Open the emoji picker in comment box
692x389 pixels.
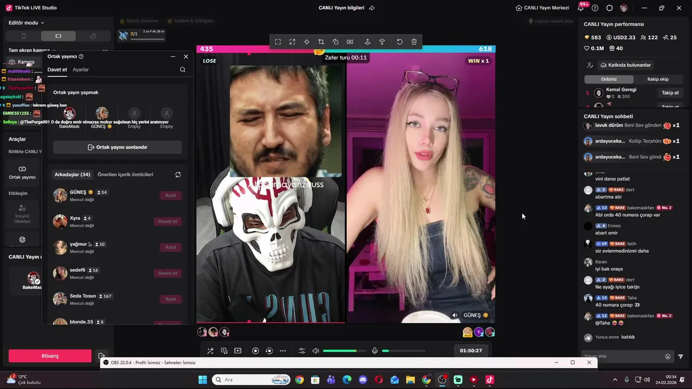point(668,356)
